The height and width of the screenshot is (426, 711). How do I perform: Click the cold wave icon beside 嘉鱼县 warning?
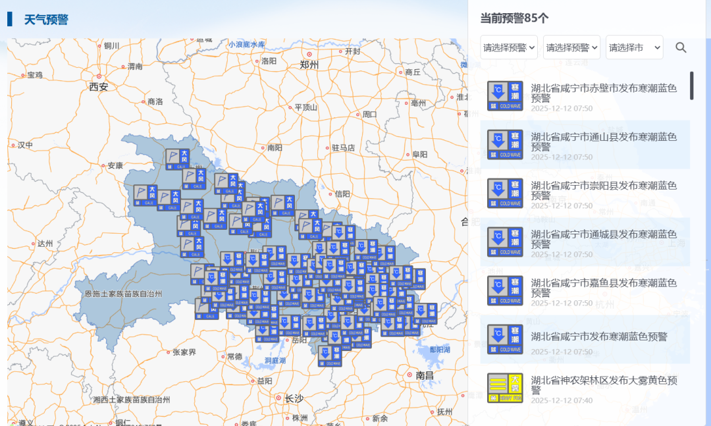pyautogui.click(x=505, y=290)
